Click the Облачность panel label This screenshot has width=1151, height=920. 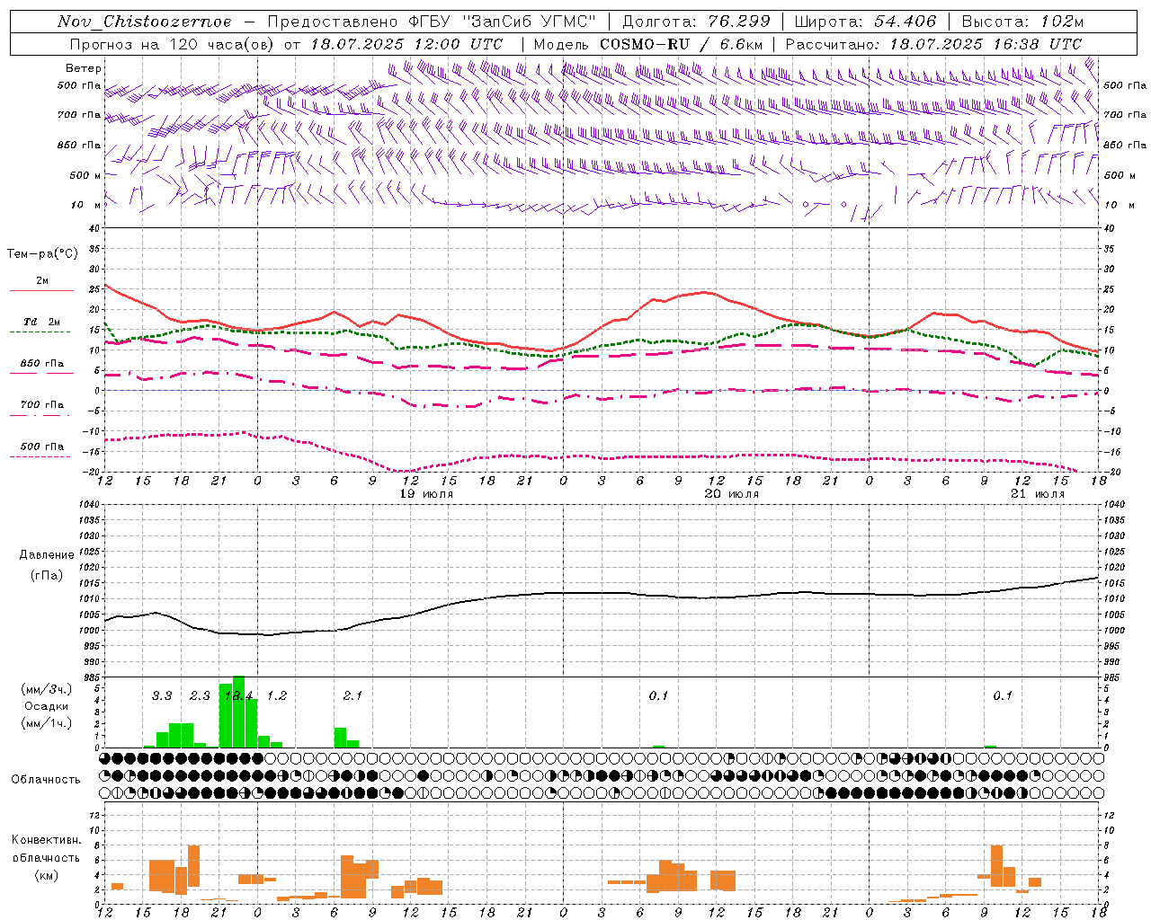tap(46, 779)
